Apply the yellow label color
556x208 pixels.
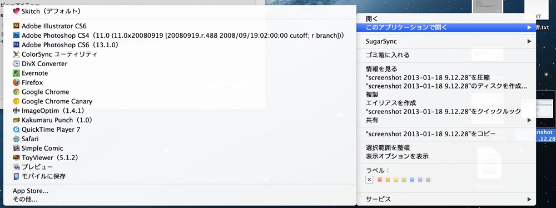point(396,180)
